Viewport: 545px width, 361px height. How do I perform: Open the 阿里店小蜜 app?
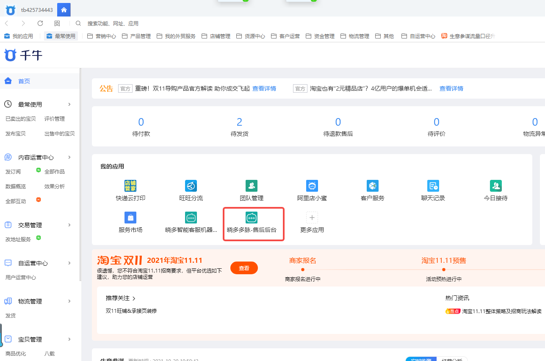pyautogui.click(x=312, y=186)
